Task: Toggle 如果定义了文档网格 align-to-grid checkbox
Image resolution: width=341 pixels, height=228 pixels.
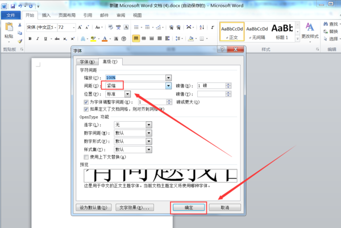Action: pos(86,109)
